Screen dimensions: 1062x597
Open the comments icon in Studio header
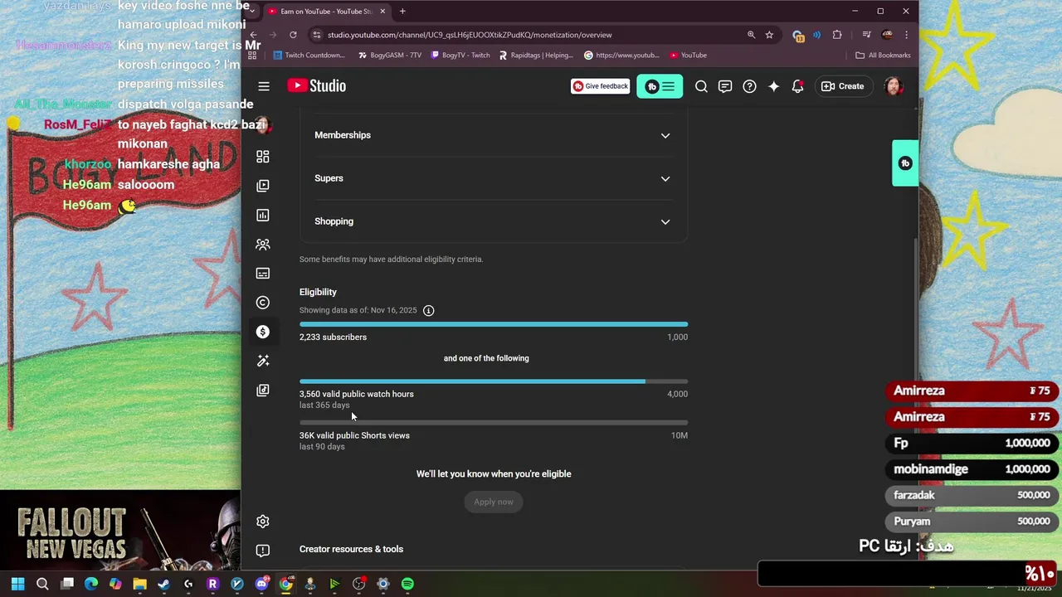click(x=725, y=86)
